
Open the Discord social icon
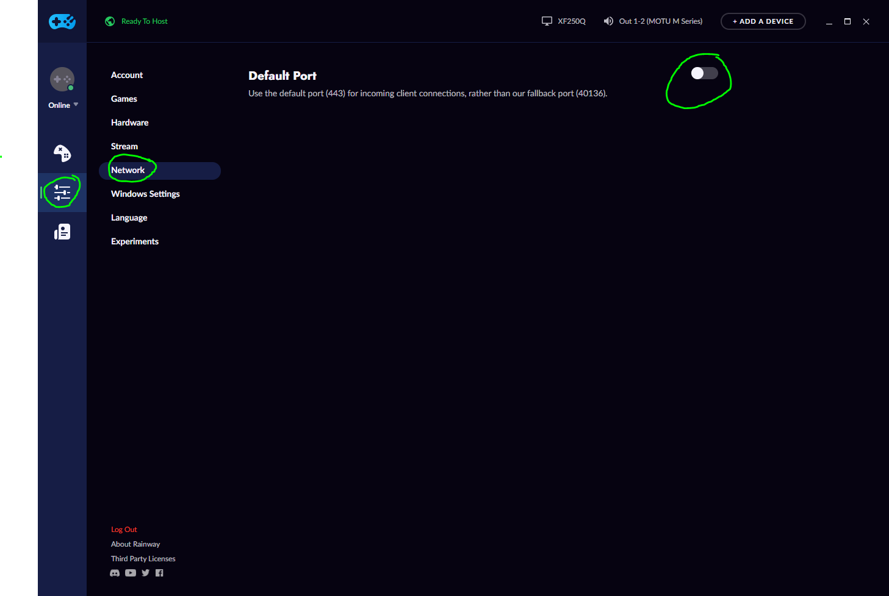click(x=115, y=573)
